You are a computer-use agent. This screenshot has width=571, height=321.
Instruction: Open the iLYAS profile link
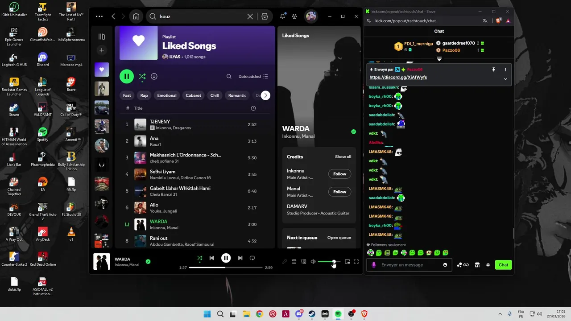pos(174,57)
